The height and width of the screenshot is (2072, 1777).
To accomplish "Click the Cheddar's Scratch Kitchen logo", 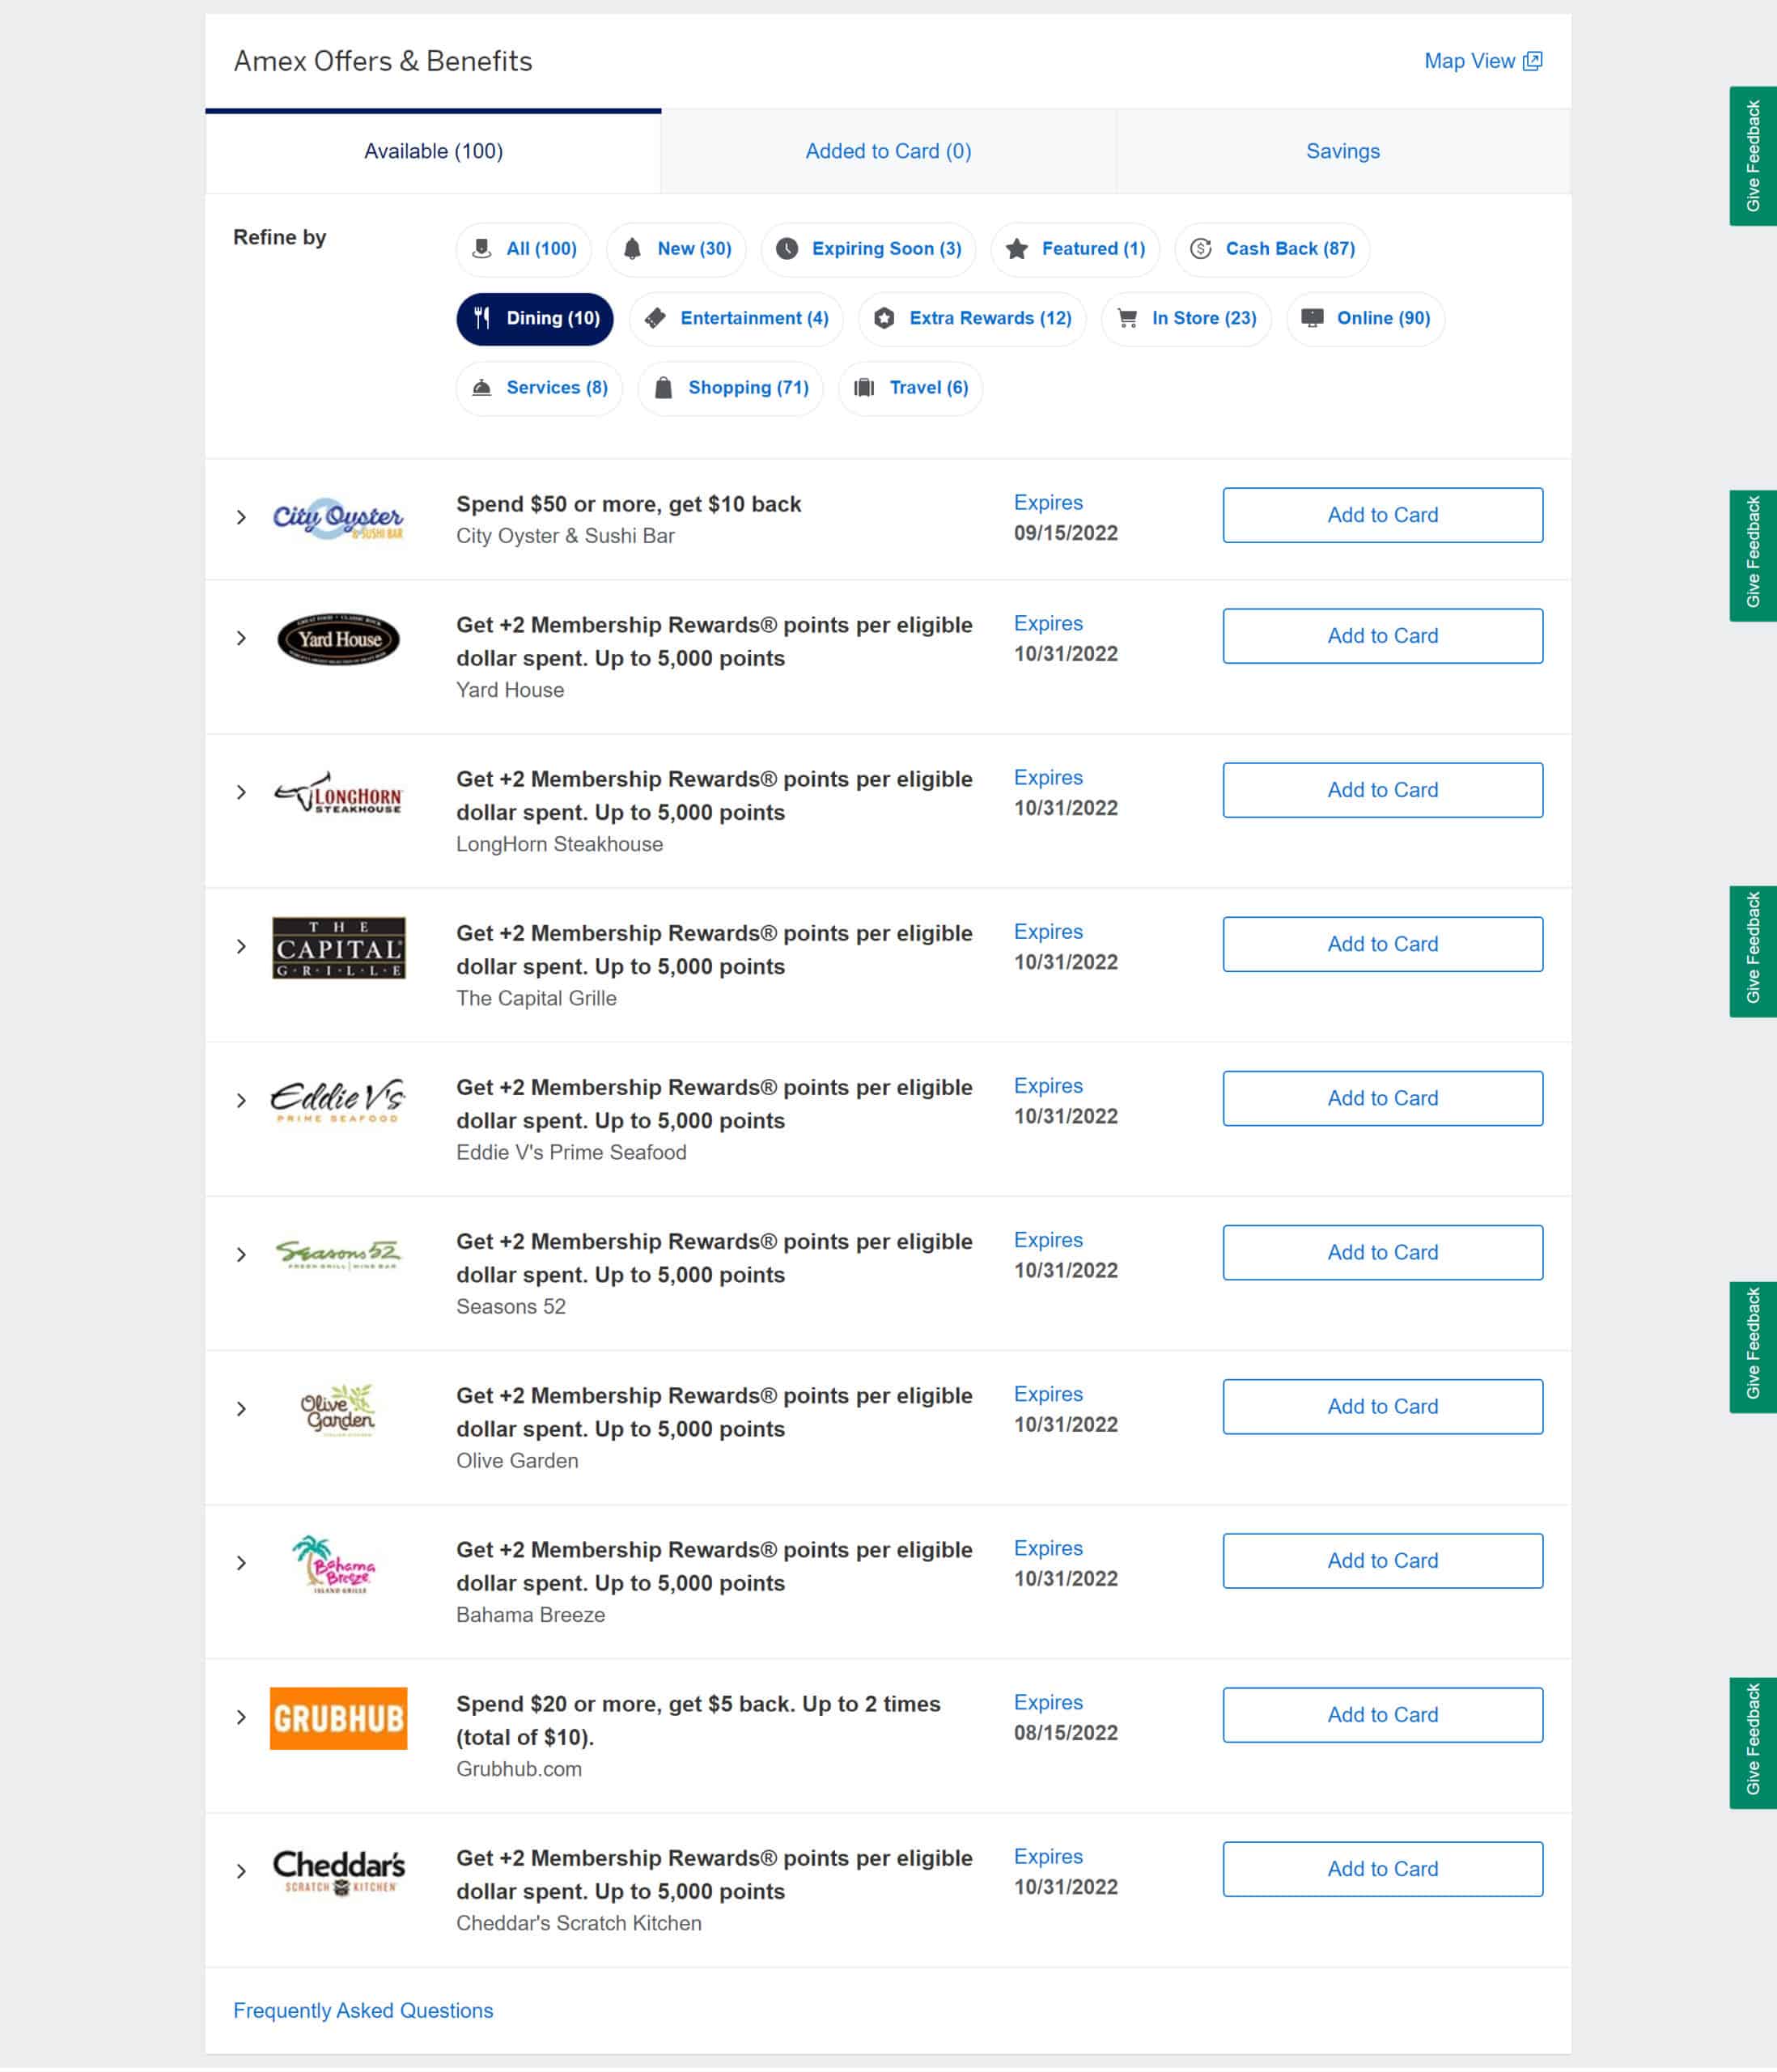I will pos(338,1872).
